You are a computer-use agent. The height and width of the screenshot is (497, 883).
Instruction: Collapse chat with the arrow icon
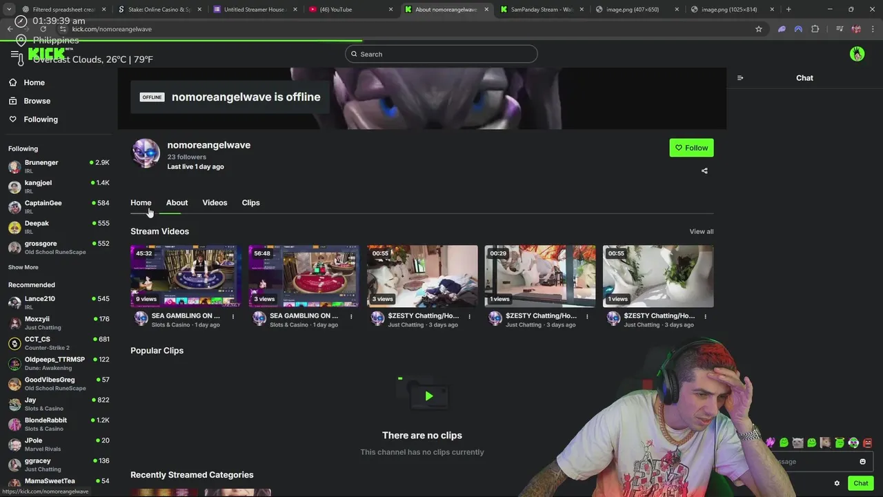tap(740, 78)
